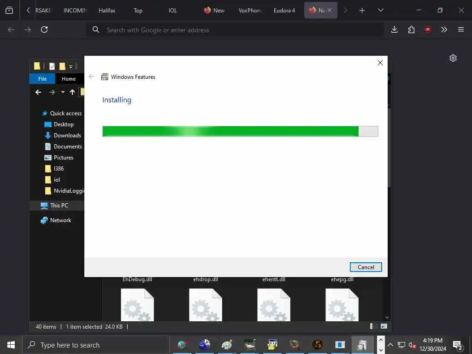Open customize quick access toolbar dropdown
The width and height of the screenshot is (472, 354).
(x=71, y=66)
